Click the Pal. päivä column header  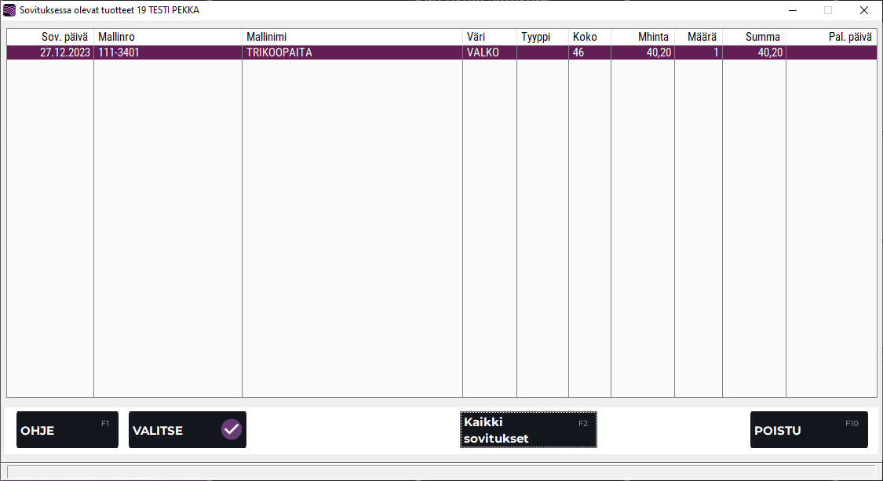(830, 37)
